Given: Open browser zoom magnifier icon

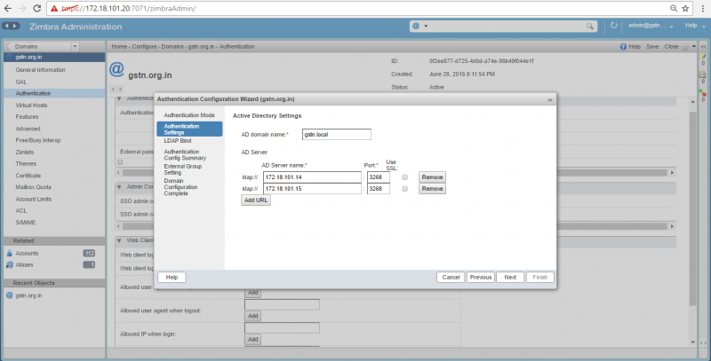Looking at the screenshot, I should pyautogui.click(x=674, y=8).
